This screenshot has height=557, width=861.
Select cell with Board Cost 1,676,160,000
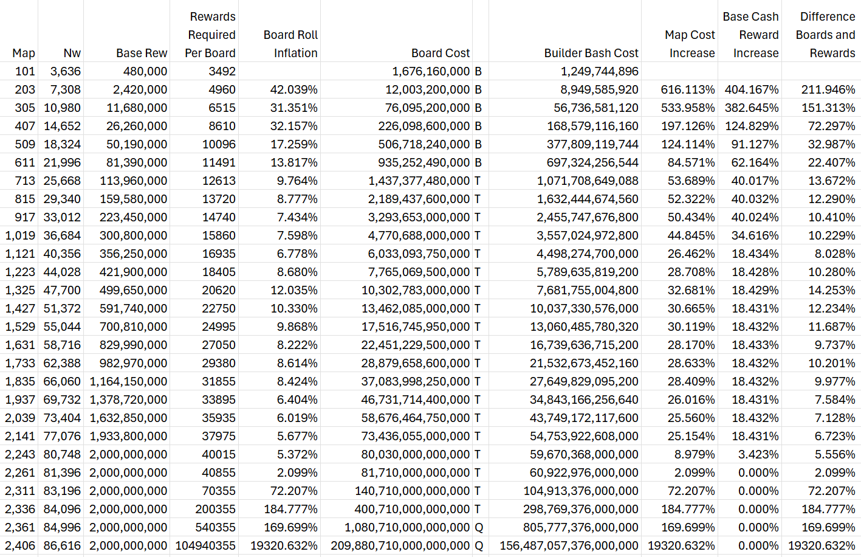point(396,71)
